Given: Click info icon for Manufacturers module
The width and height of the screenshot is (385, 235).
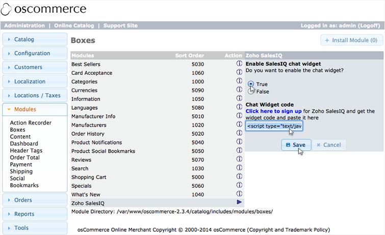Looking at the screenshot, I should 239,124.
